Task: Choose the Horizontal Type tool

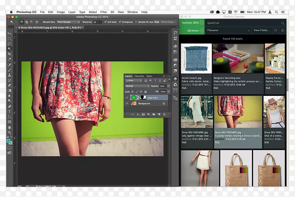Action: pyautogui.click(x=10, y=112)
